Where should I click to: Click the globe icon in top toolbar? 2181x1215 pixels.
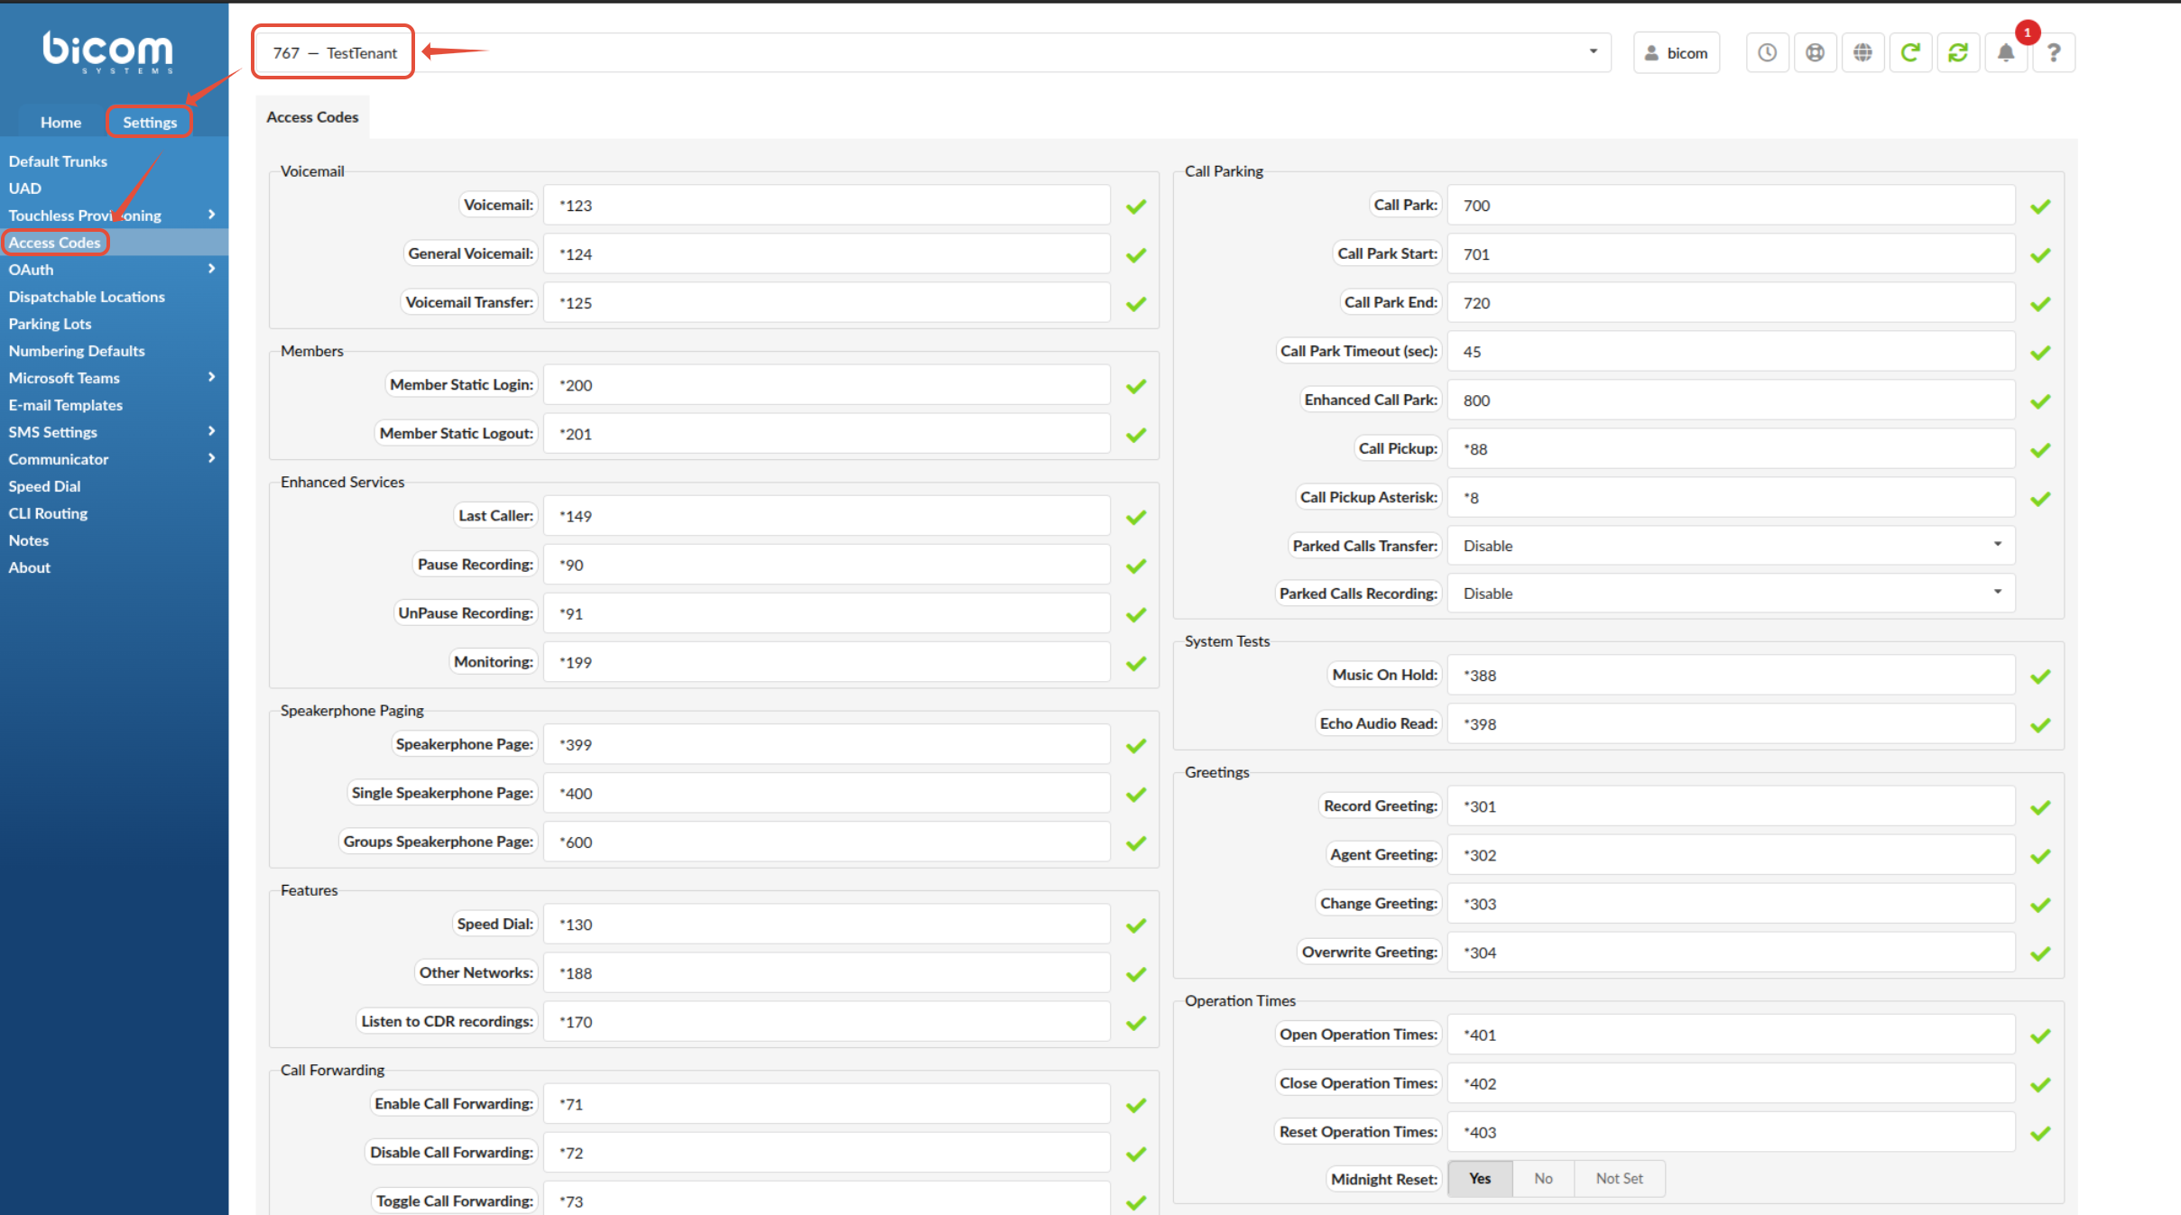(1862, 53)
